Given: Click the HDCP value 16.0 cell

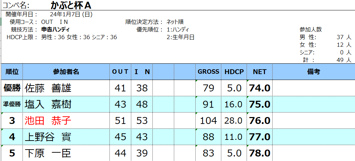Looking at the screenshot, I should (x=234, y=104).
